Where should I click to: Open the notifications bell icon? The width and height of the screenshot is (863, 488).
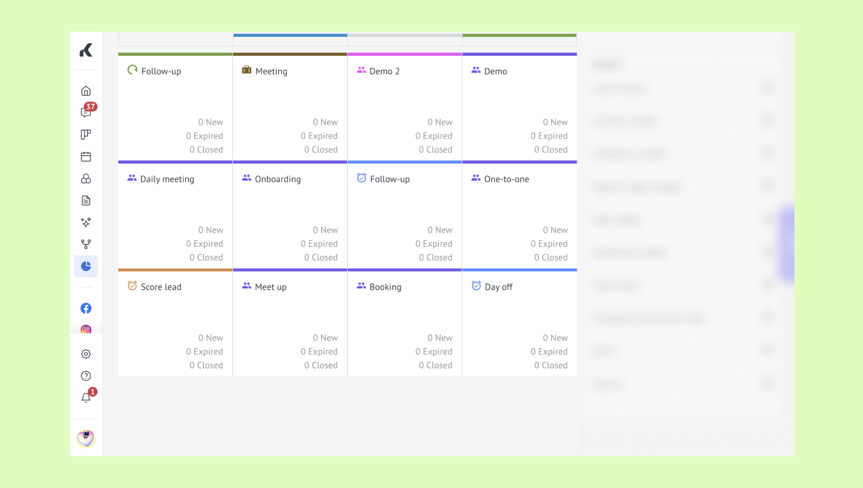86,398
